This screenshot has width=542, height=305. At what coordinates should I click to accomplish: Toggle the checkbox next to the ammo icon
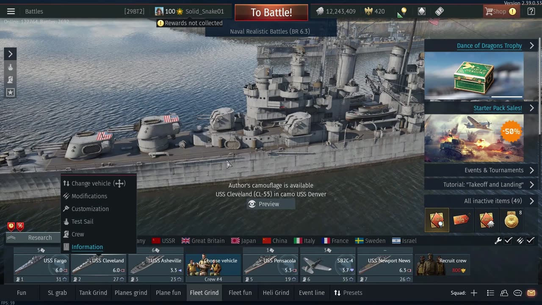tap(531, 241)
